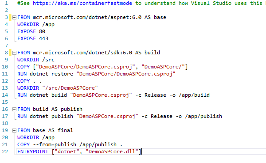Click line number 22 in the gutter
266x163 pixels.
coord(5,152)
